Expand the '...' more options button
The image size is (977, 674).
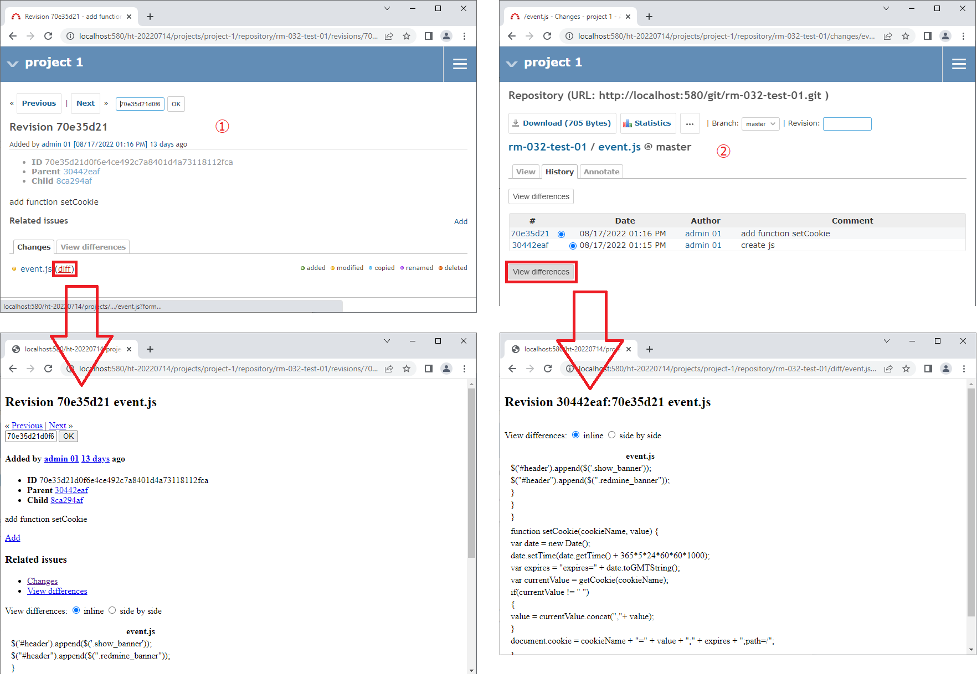[x=690, y=123]
